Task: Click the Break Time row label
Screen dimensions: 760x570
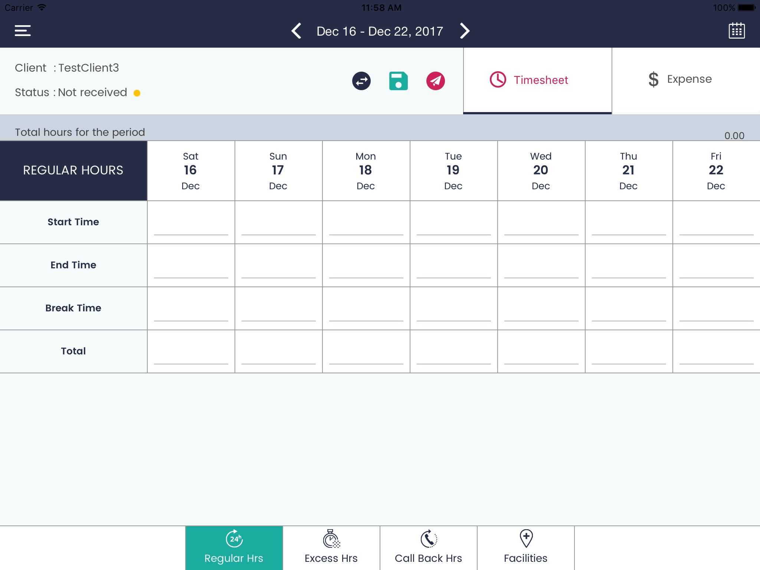Action: click(x=73, y=308)
